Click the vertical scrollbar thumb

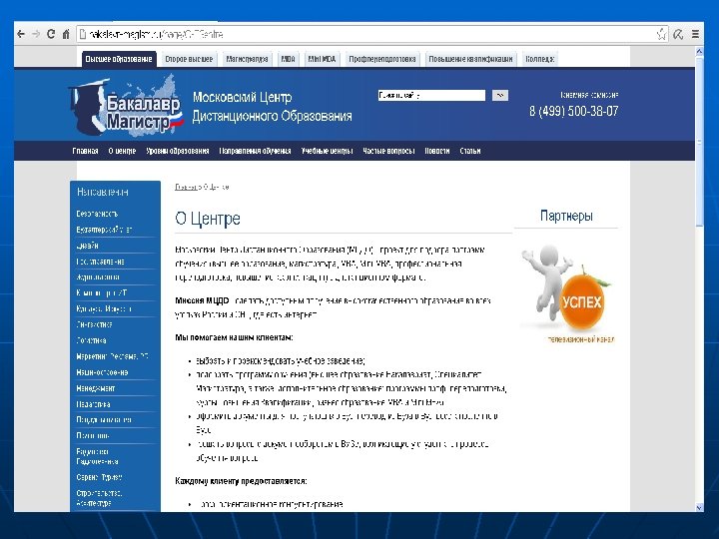[699, 141]
